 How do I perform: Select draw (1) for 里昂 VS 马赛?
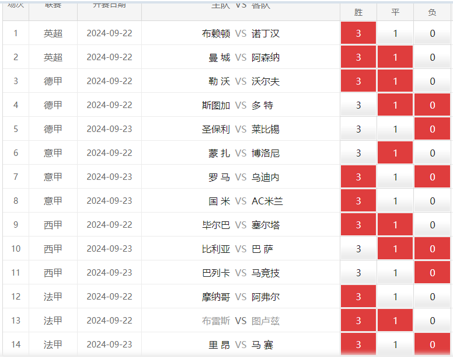[395, 345]
